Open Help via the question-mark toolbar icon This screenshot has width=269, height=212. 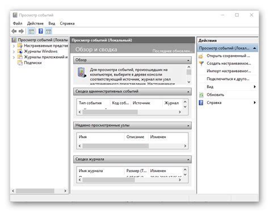(x=41, y=31)
